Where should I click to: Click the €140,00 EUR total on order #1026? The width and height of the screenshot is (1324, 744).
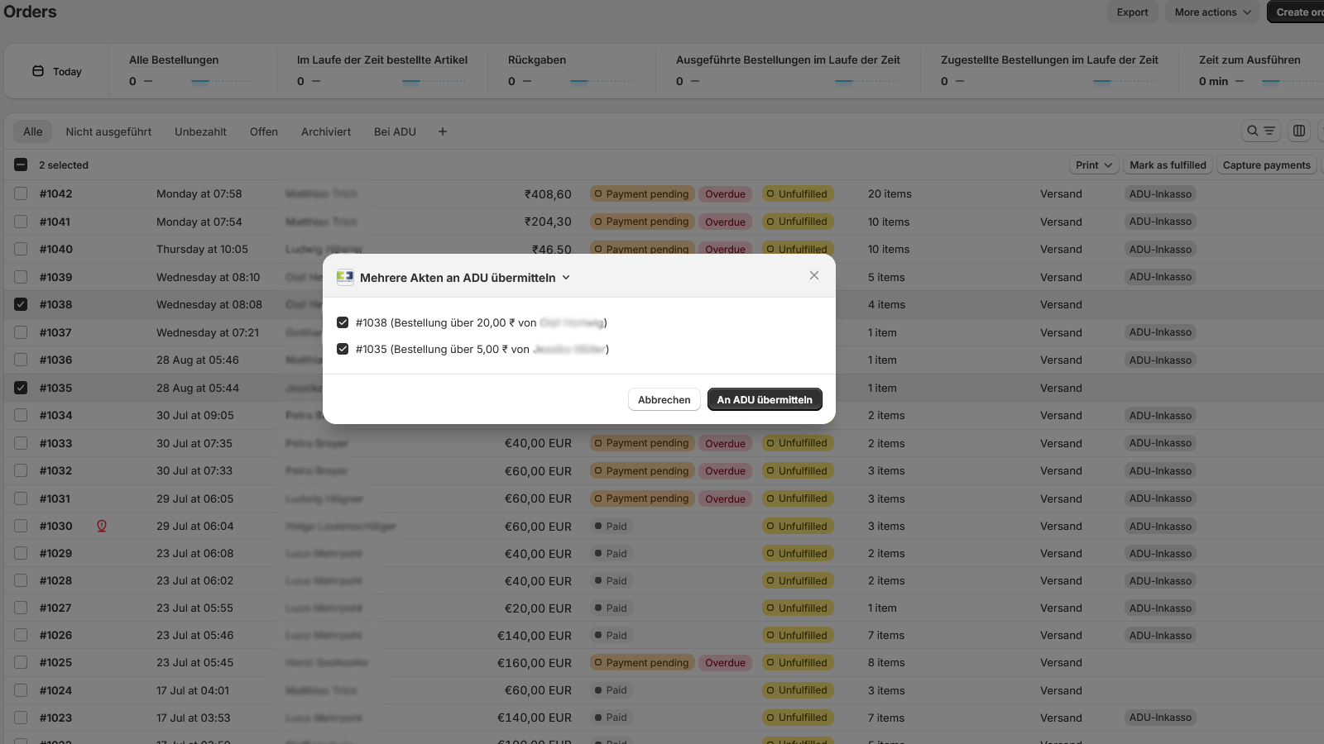[x=534, y=635]
